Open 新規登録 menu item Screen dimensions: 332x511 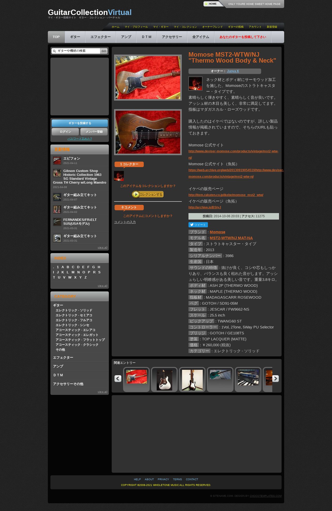[272, 27]
